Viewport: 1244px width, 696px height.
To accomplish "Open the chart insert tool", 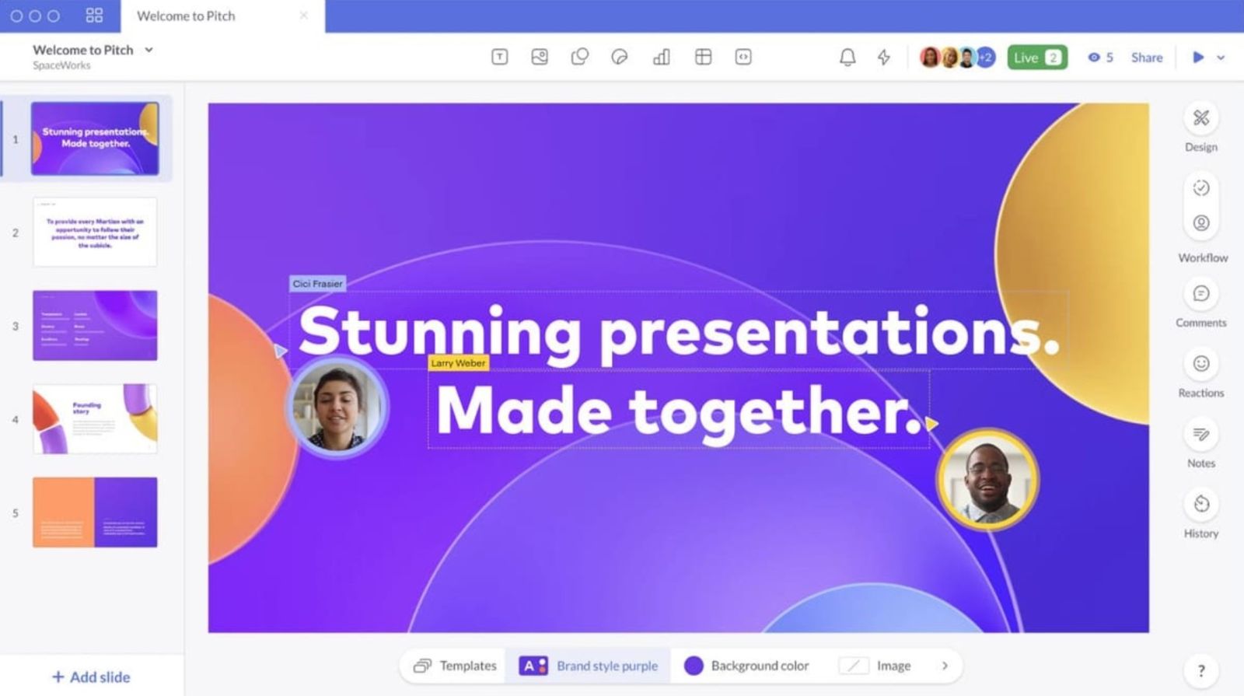I will (661, 57).
